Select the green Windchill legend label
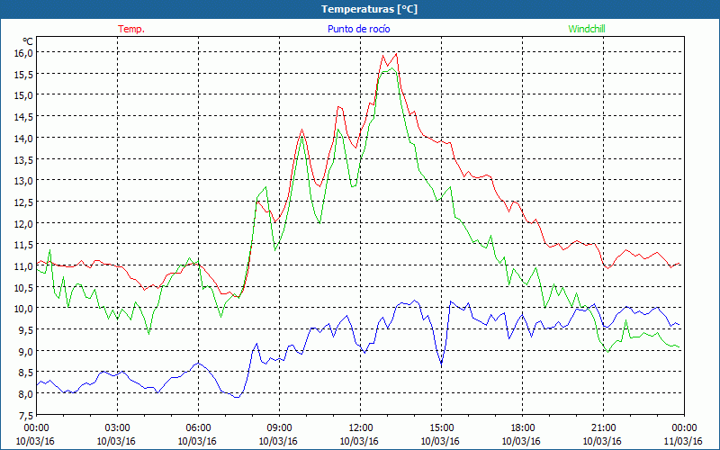Viewport: 720px width, 450px height. coord(587,29)
